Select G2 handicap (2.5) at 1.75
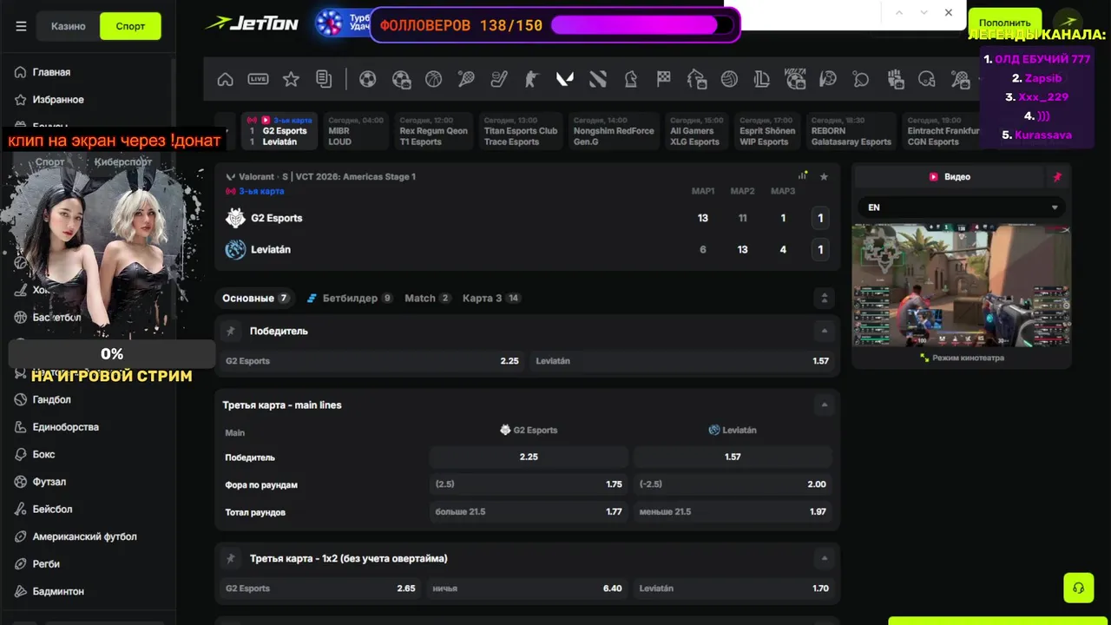This screenshot has width=1111, height=625. (529, 484)
